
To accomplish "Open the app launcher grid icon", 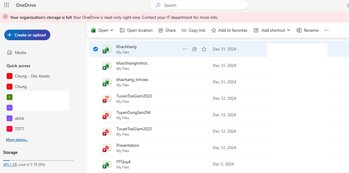I will [x=7, y=5].
